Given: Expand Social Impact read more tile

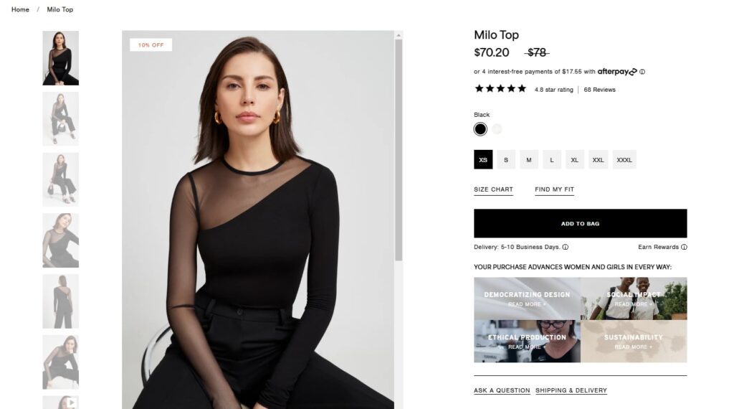Looking at the screenshot, I should point(634,298).
